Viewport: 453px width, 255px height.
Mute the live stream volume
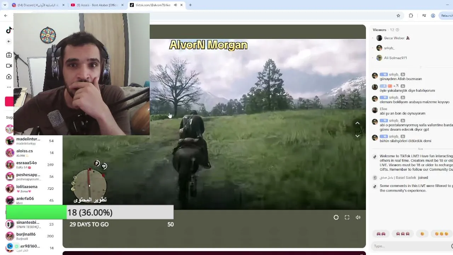point(358,217)
